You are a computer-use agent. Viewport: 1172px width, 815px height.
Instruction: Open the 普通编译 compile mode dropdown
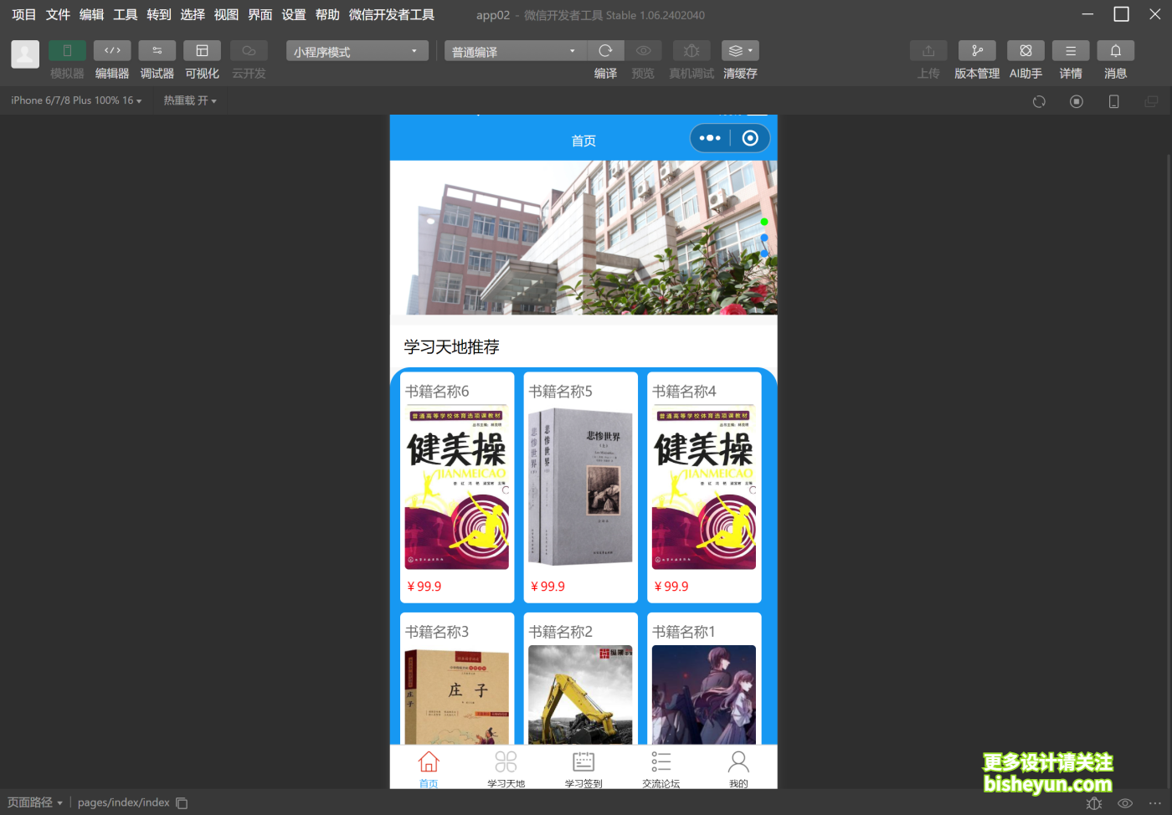click(x=514, y=50)
